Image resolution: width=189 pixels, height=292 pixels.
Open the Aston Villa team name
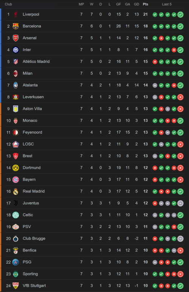(x=32, y=109)
